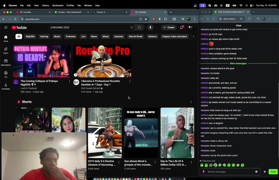This screenshot has height=180, width=279.
Task: Open Roulette Pro video thumbnail
Action: click(102, 61)
